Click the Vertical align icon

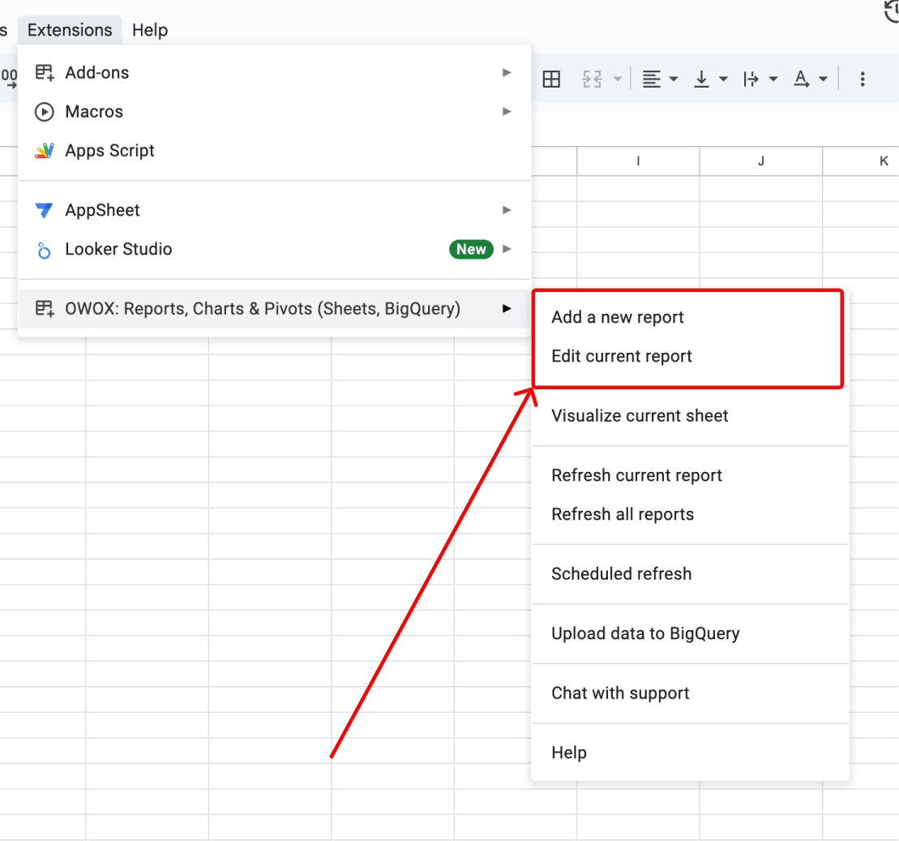coord(701,79)
